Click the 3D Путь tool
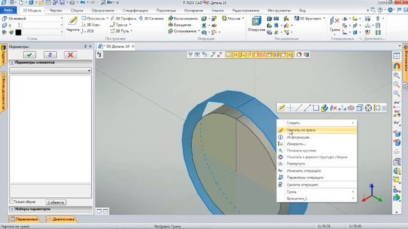Screen dimensions: 408x229 tap(120, 31)
